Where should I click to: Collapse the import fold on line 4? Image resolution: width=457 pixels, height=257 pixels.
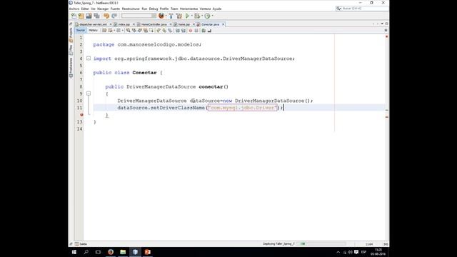(x=89, y=59)
